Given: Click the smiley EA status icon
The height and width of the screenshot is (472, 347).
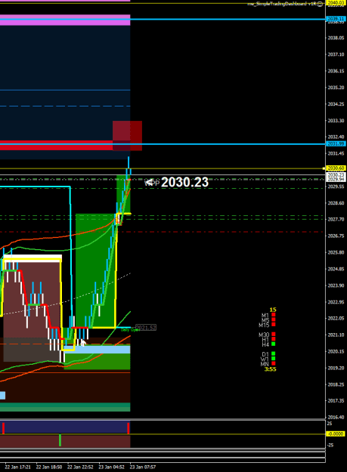Looking at the screenshot, I should pos(320,4).
